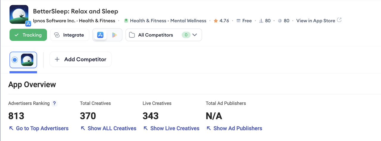Toggle the green Tracking button
The width and height of the screenshot is (381, 141).
[28, 35]
